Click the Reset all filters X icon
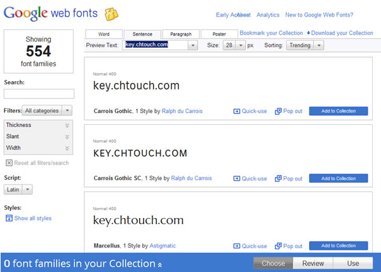Screen dimensions: 381x272 pos(9,163)
